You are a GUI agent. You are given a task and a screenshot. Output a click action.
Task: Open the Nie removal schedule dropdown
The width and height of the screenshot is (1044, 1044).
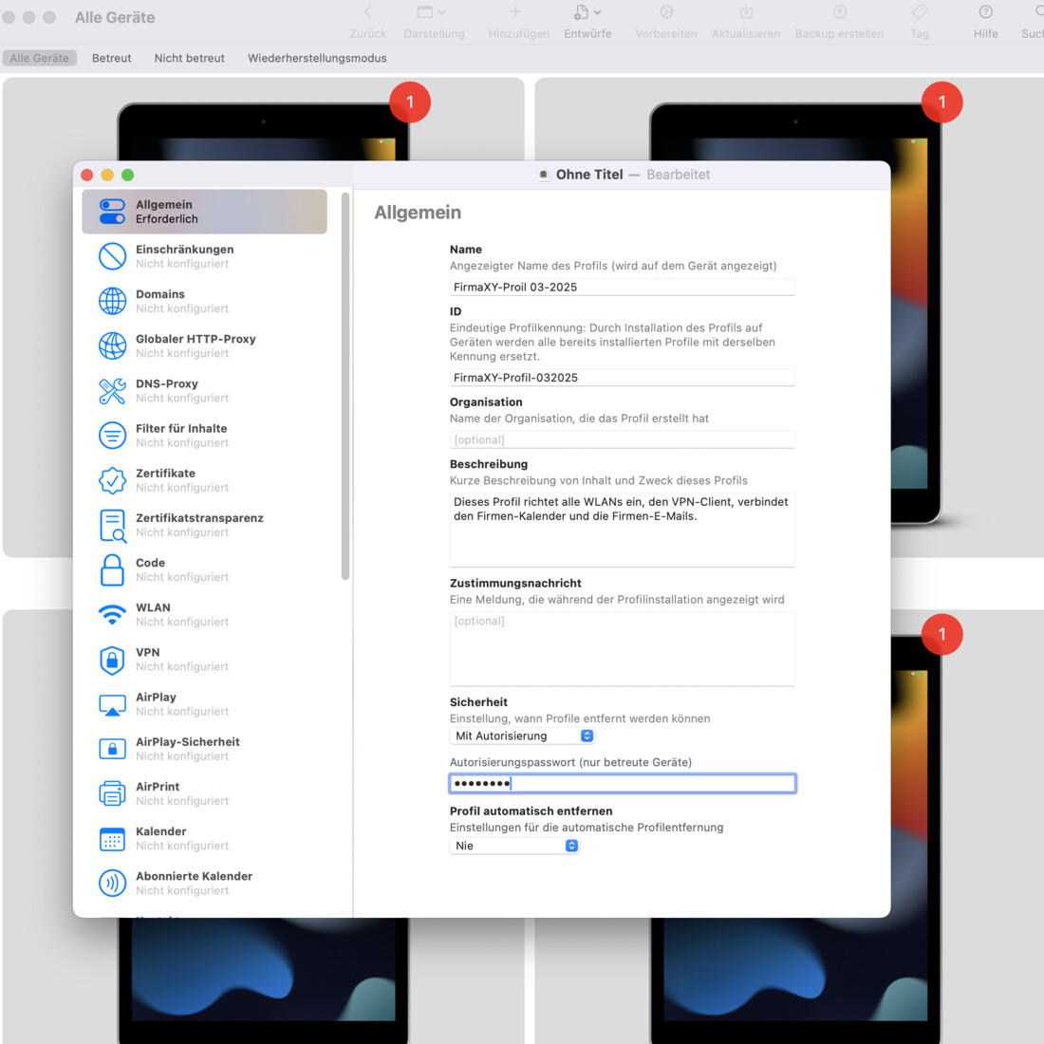513,845
